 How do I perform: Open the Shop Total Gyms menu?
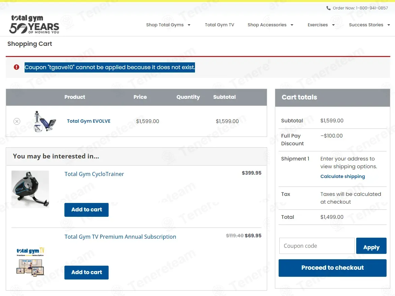click(x=165, y=25)
